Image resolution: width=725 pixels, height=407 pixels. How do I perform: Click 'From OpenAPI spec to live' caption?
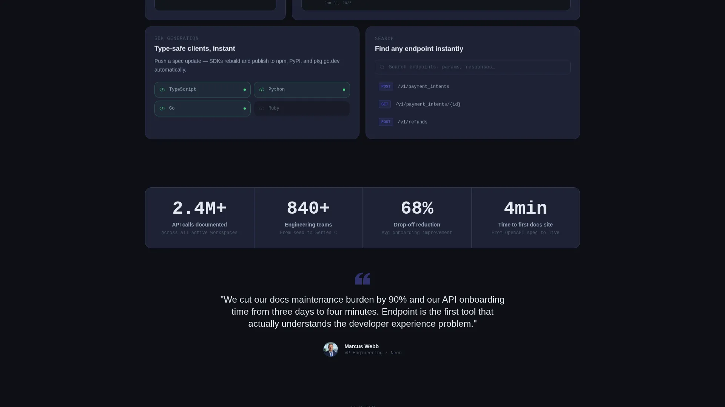click(525, 233)
